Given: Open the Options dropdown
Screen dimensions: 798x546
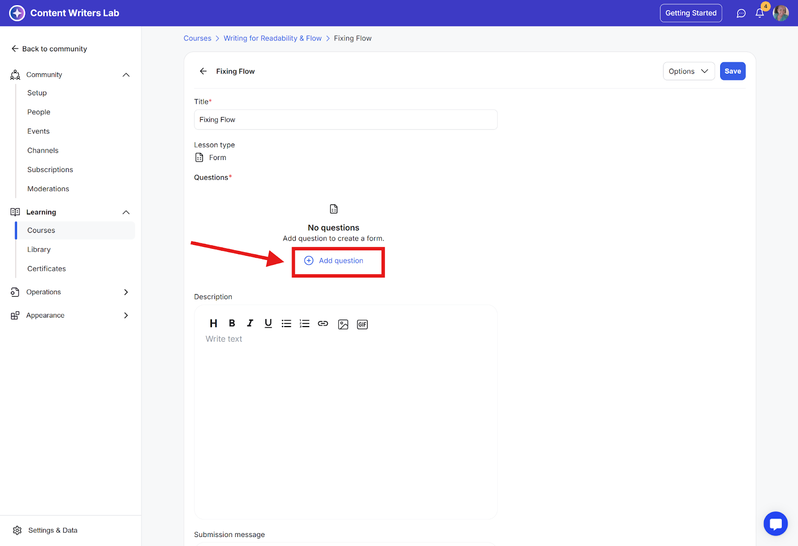Looking at the screenshot, I should coord(689,71).
